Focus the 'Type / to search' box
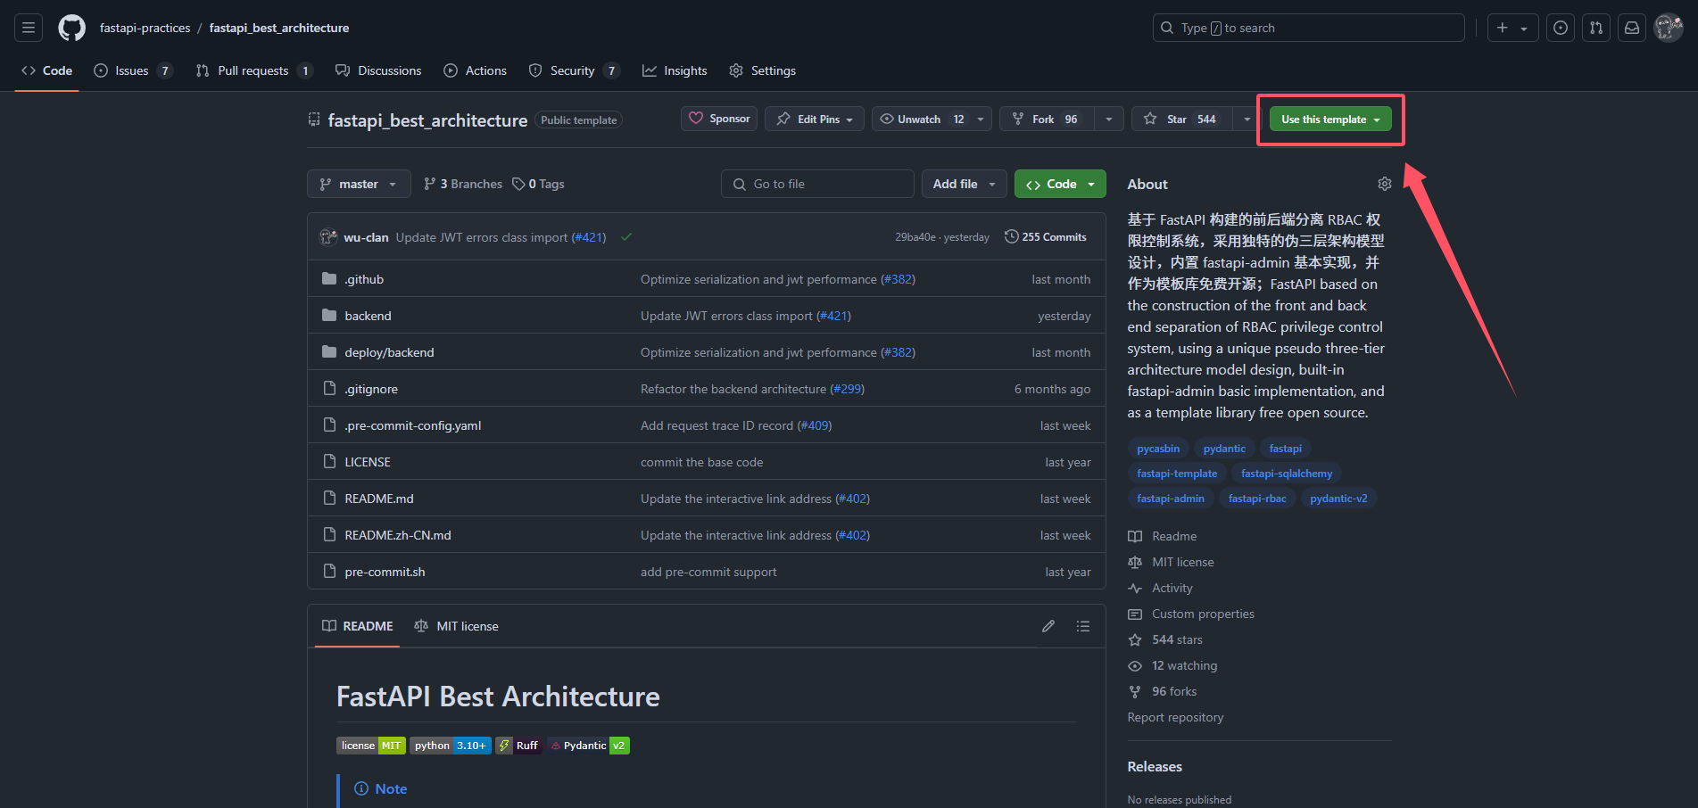 (1308, 28)
